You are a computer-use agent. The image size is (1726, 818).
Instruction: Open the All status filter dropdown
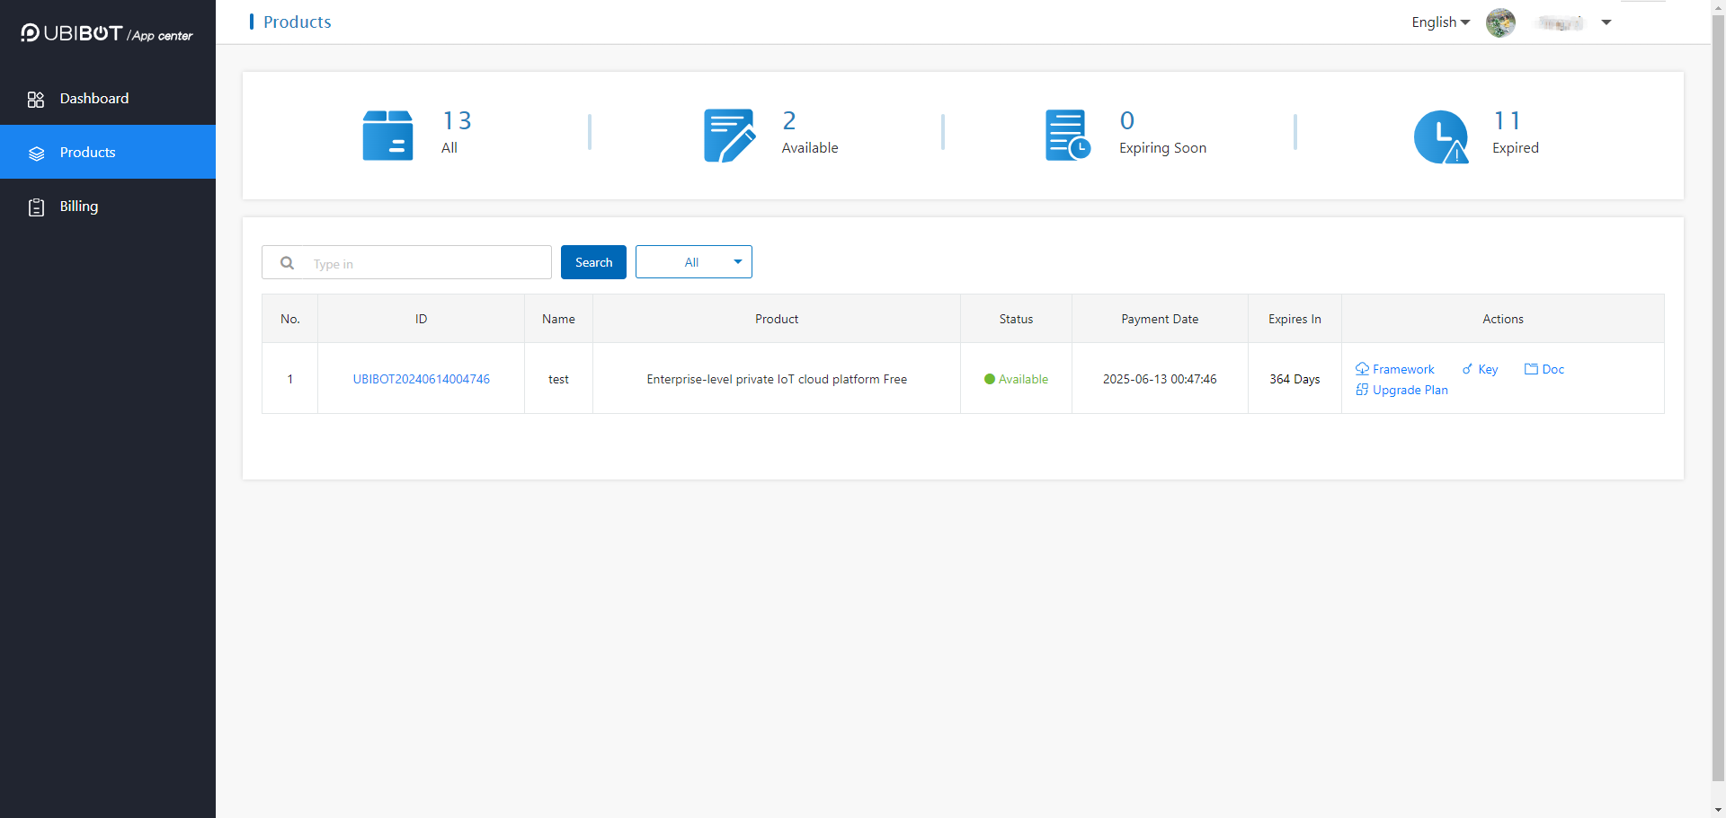[693, 262]
